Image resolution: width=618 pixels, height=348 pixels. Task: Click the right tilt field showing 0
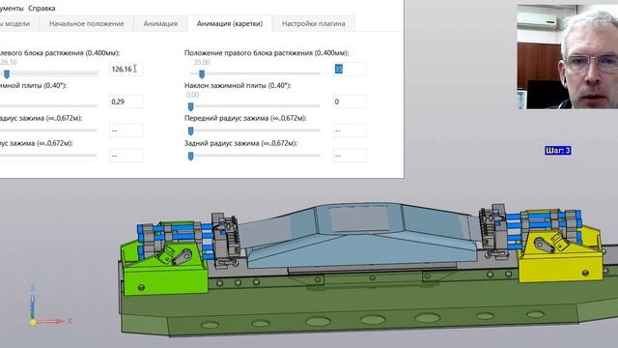[x=350, y=101]
